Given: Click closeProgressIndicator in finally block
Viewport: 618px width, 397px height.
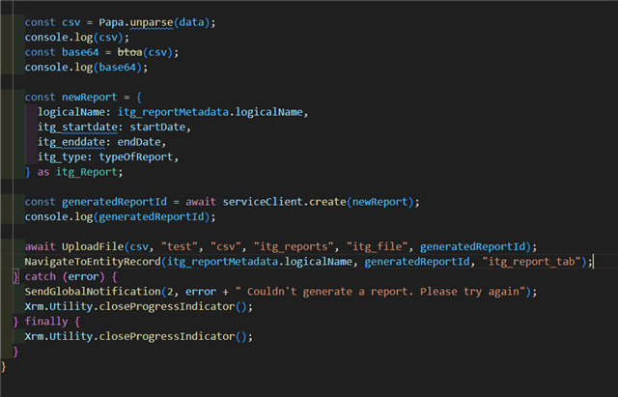Looking at the screenshot, I should tap(167, 337).
